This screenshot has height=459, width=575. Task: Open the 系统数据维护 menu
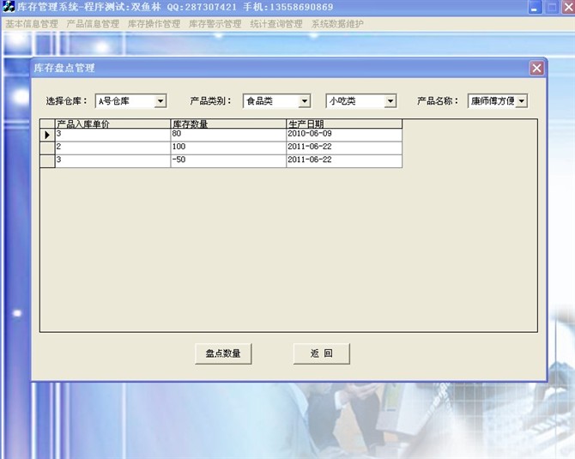tap(337, 24)
